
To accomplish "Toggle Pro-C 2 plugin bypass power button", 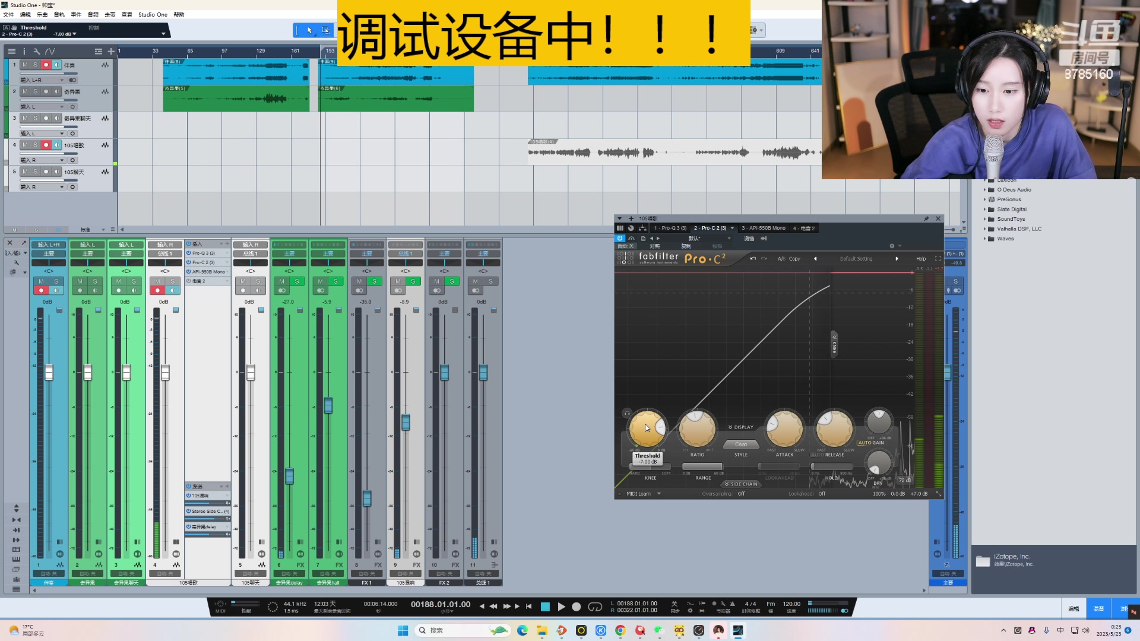I will tap(620, 238).
